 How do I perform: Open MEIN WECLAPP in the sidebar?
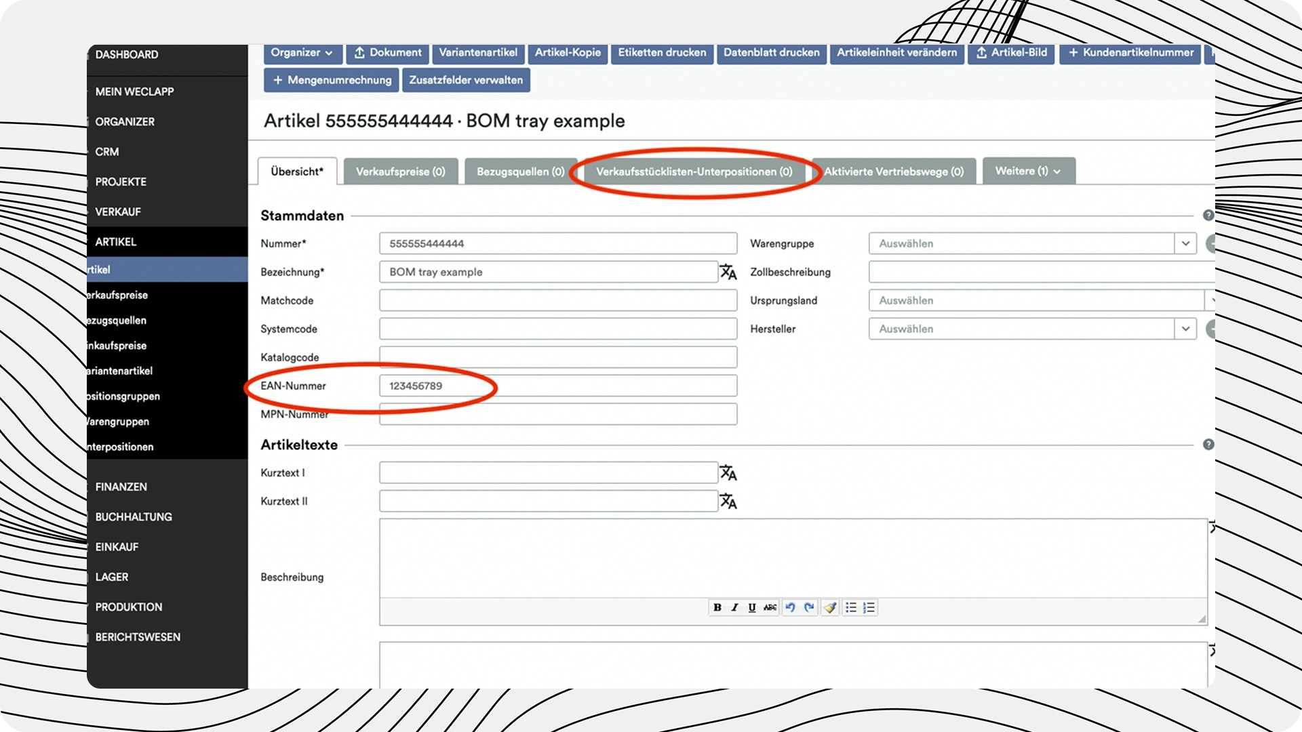(134, 91)
